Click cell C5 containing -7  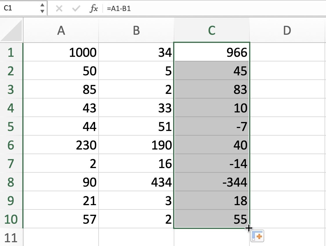[212, 126]
